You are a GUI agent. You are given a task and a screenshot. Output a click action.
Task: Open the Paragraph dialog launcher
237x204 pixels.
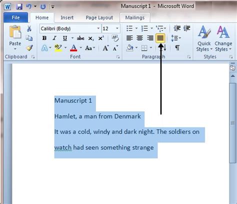189,57
